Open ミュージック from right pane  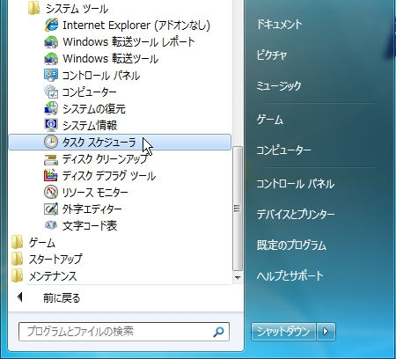pos(279,86)
